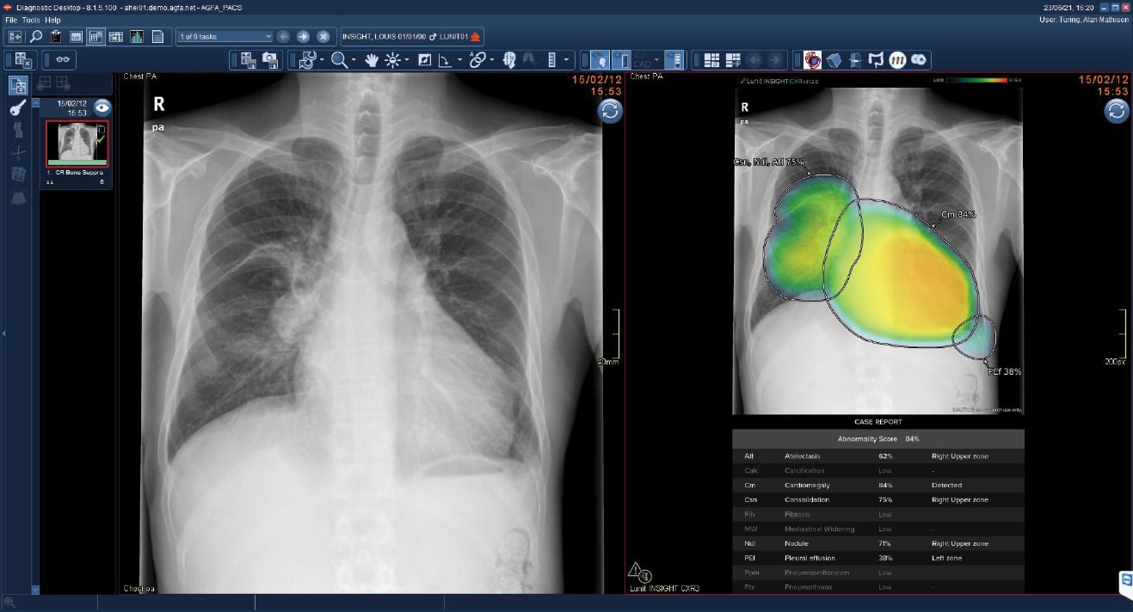
Task: Click the TeamViewer tray icon at bottom right
Action: (1125, 581)
